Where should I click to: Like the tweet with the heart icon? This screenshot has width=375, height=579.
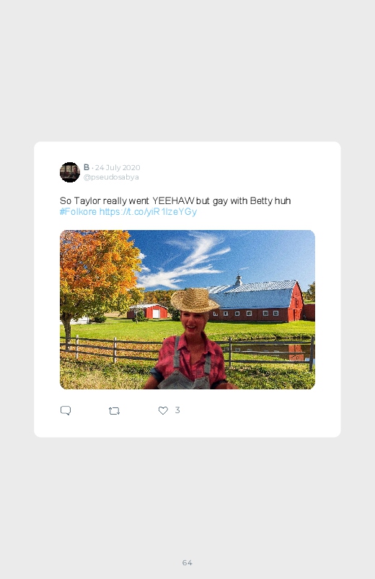[x=163, y=410]
